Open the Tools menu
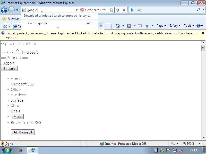Viewport: 206px width, 154px height. [x=189, y=26]
